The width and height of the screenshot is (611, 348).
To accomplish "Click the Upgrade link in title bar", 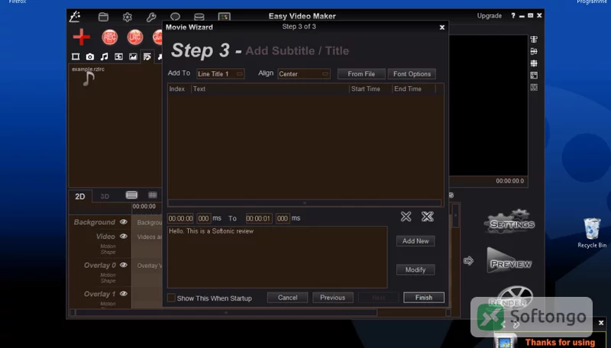I will 490,15.
